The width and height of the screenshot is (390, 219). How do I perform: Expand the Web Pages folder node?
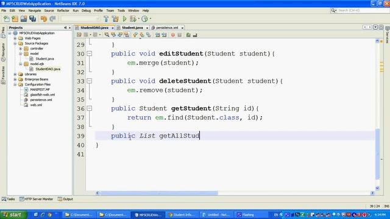pyautogui.click(x=15, y=38)
